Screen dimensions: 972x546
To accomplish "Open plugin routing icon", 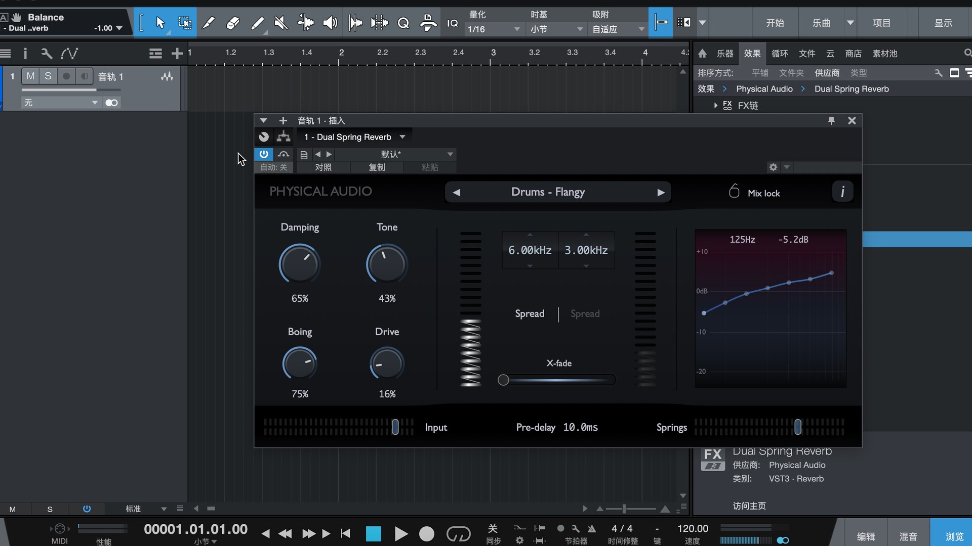I will pyautogui.click(x=283, y=137).
